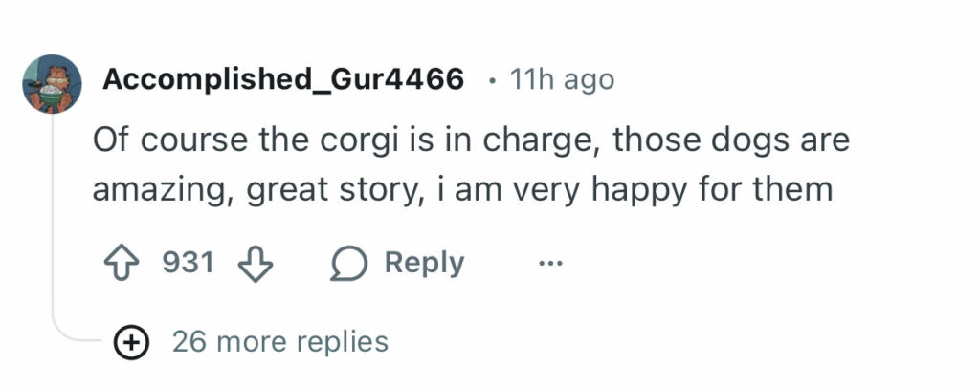980x387 pixels.
Task: Visit the Accomplished_Gur4466 user profile
Action: pos(283,80)
